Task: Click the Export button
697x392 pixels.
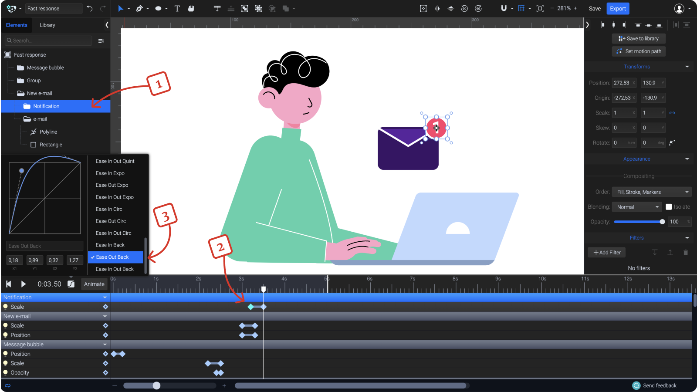Action: pyautogui.click(x=618, y=8)
